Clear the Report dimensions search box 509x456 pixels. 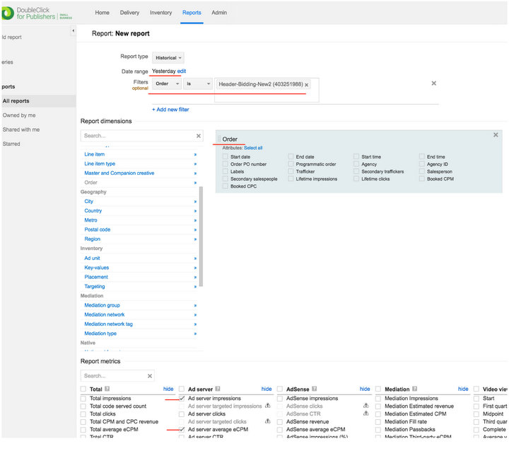pyautogui.click(x=199, y=135)
